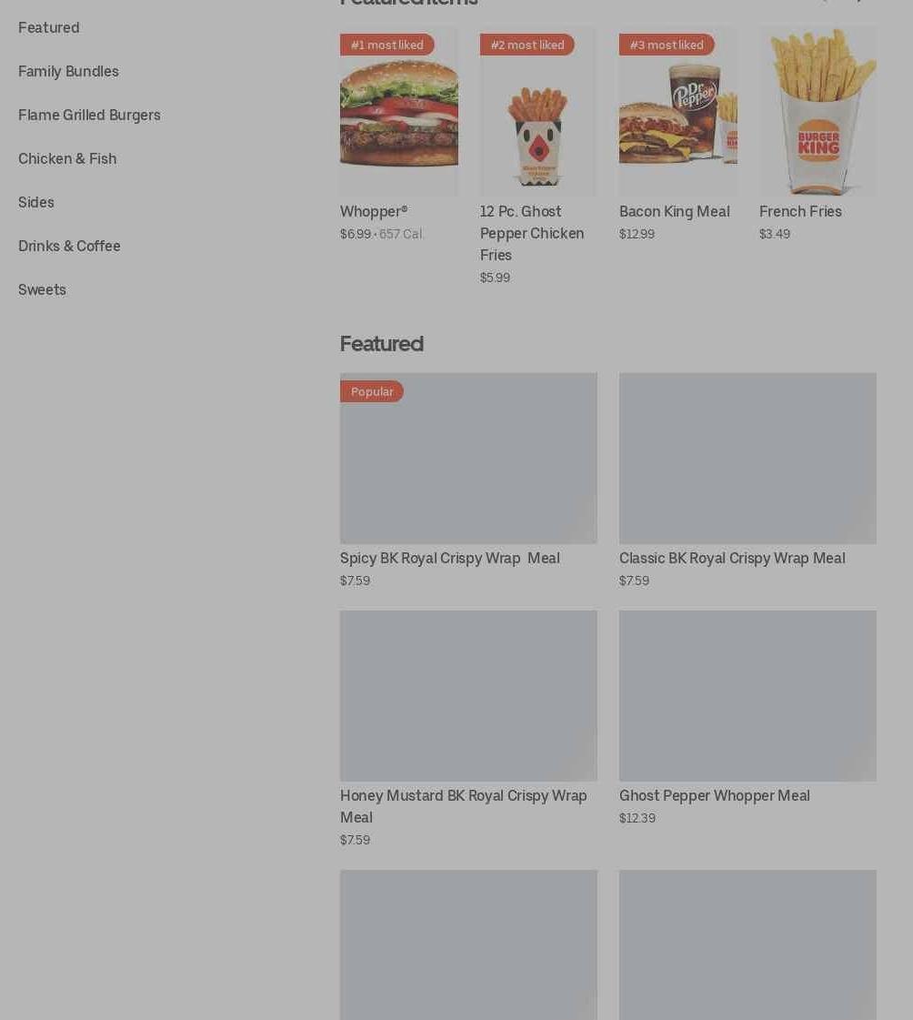Click the #2 most liked badge

[527, 45]
